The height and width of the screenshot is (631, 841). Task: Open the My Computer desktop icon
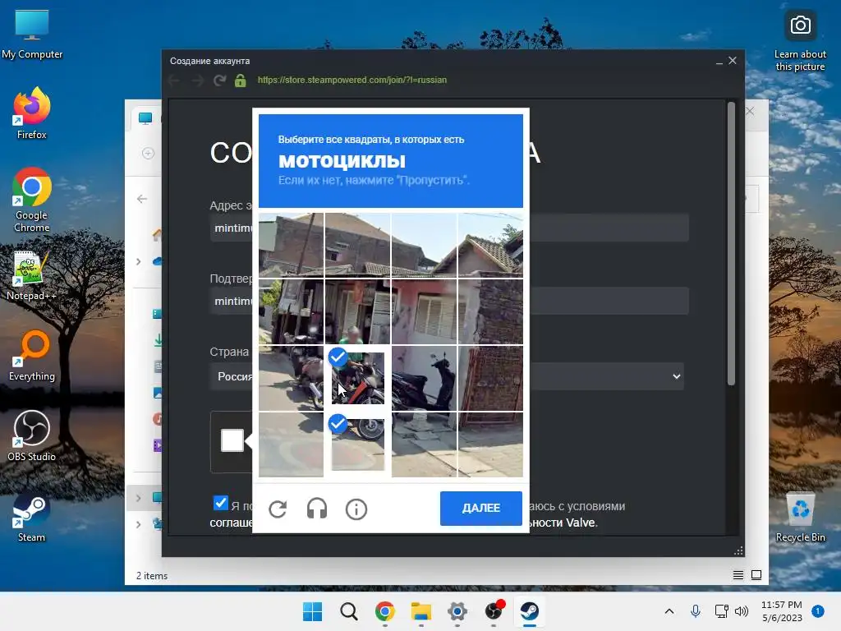(x=32, y=33)
